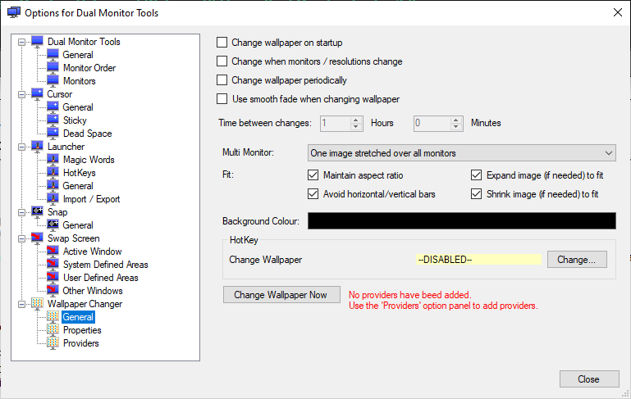This screenshot has width=631, height=399.
Task: Collapse the Swap Screen tree node
Action: [21, 238]
